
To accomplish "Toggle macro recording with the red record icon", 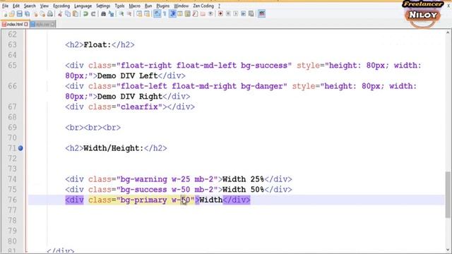I will (220, 14).
